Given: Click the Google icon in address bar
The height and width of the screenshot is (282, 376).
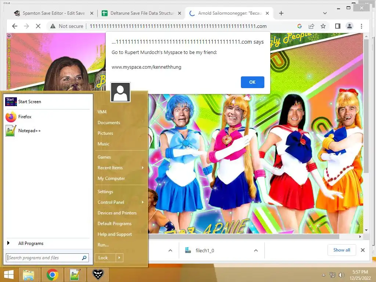Looking at the screenshot, I should click(x=300, y=26).
